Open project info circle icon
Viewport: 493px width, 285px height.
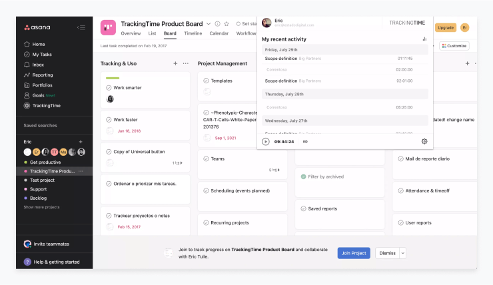(x=217, y=24)
